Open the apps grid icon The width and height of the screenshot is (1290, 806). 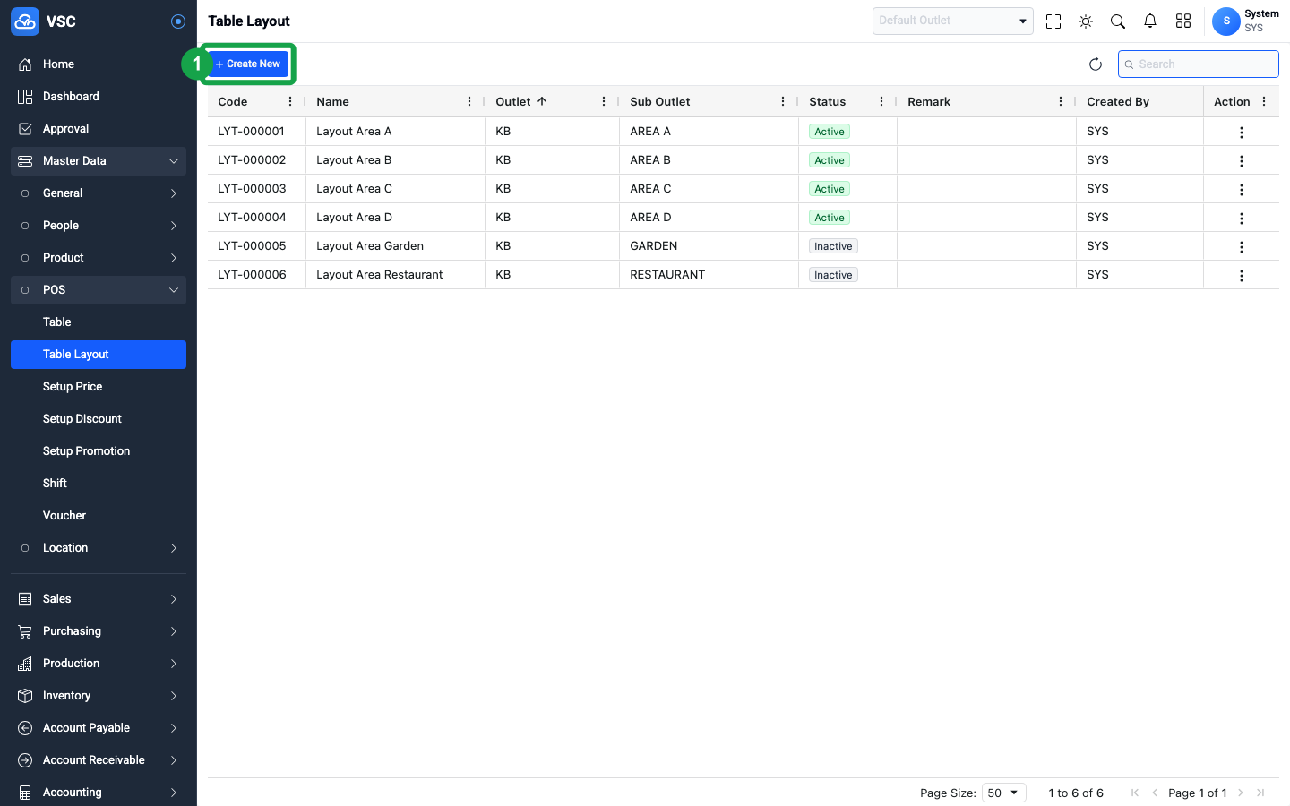1183,21
